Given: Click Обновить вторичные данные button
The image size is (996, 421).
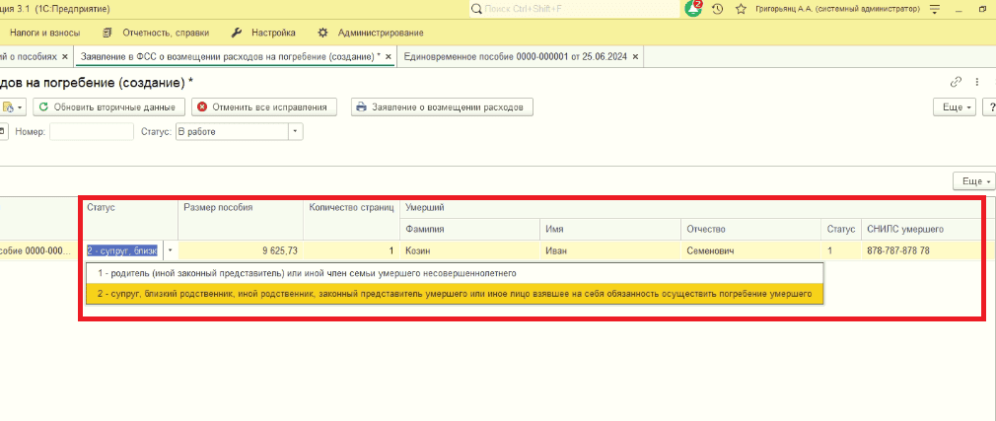Looking at the screenshot, I should click(108, 107).
